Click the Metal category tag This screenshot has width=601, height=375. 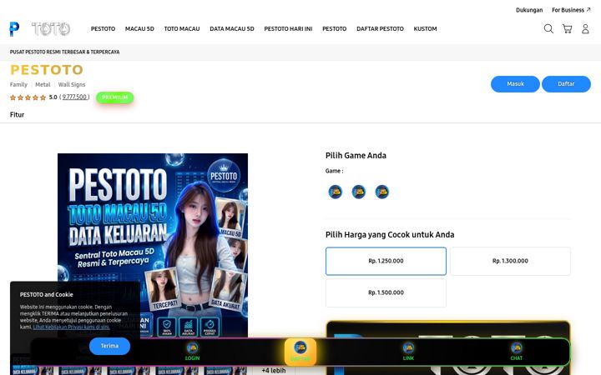(x=43, y=84)
